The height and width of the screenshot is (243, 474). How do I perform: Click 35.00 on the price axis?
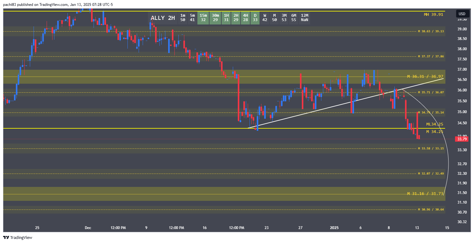(462, 112)
